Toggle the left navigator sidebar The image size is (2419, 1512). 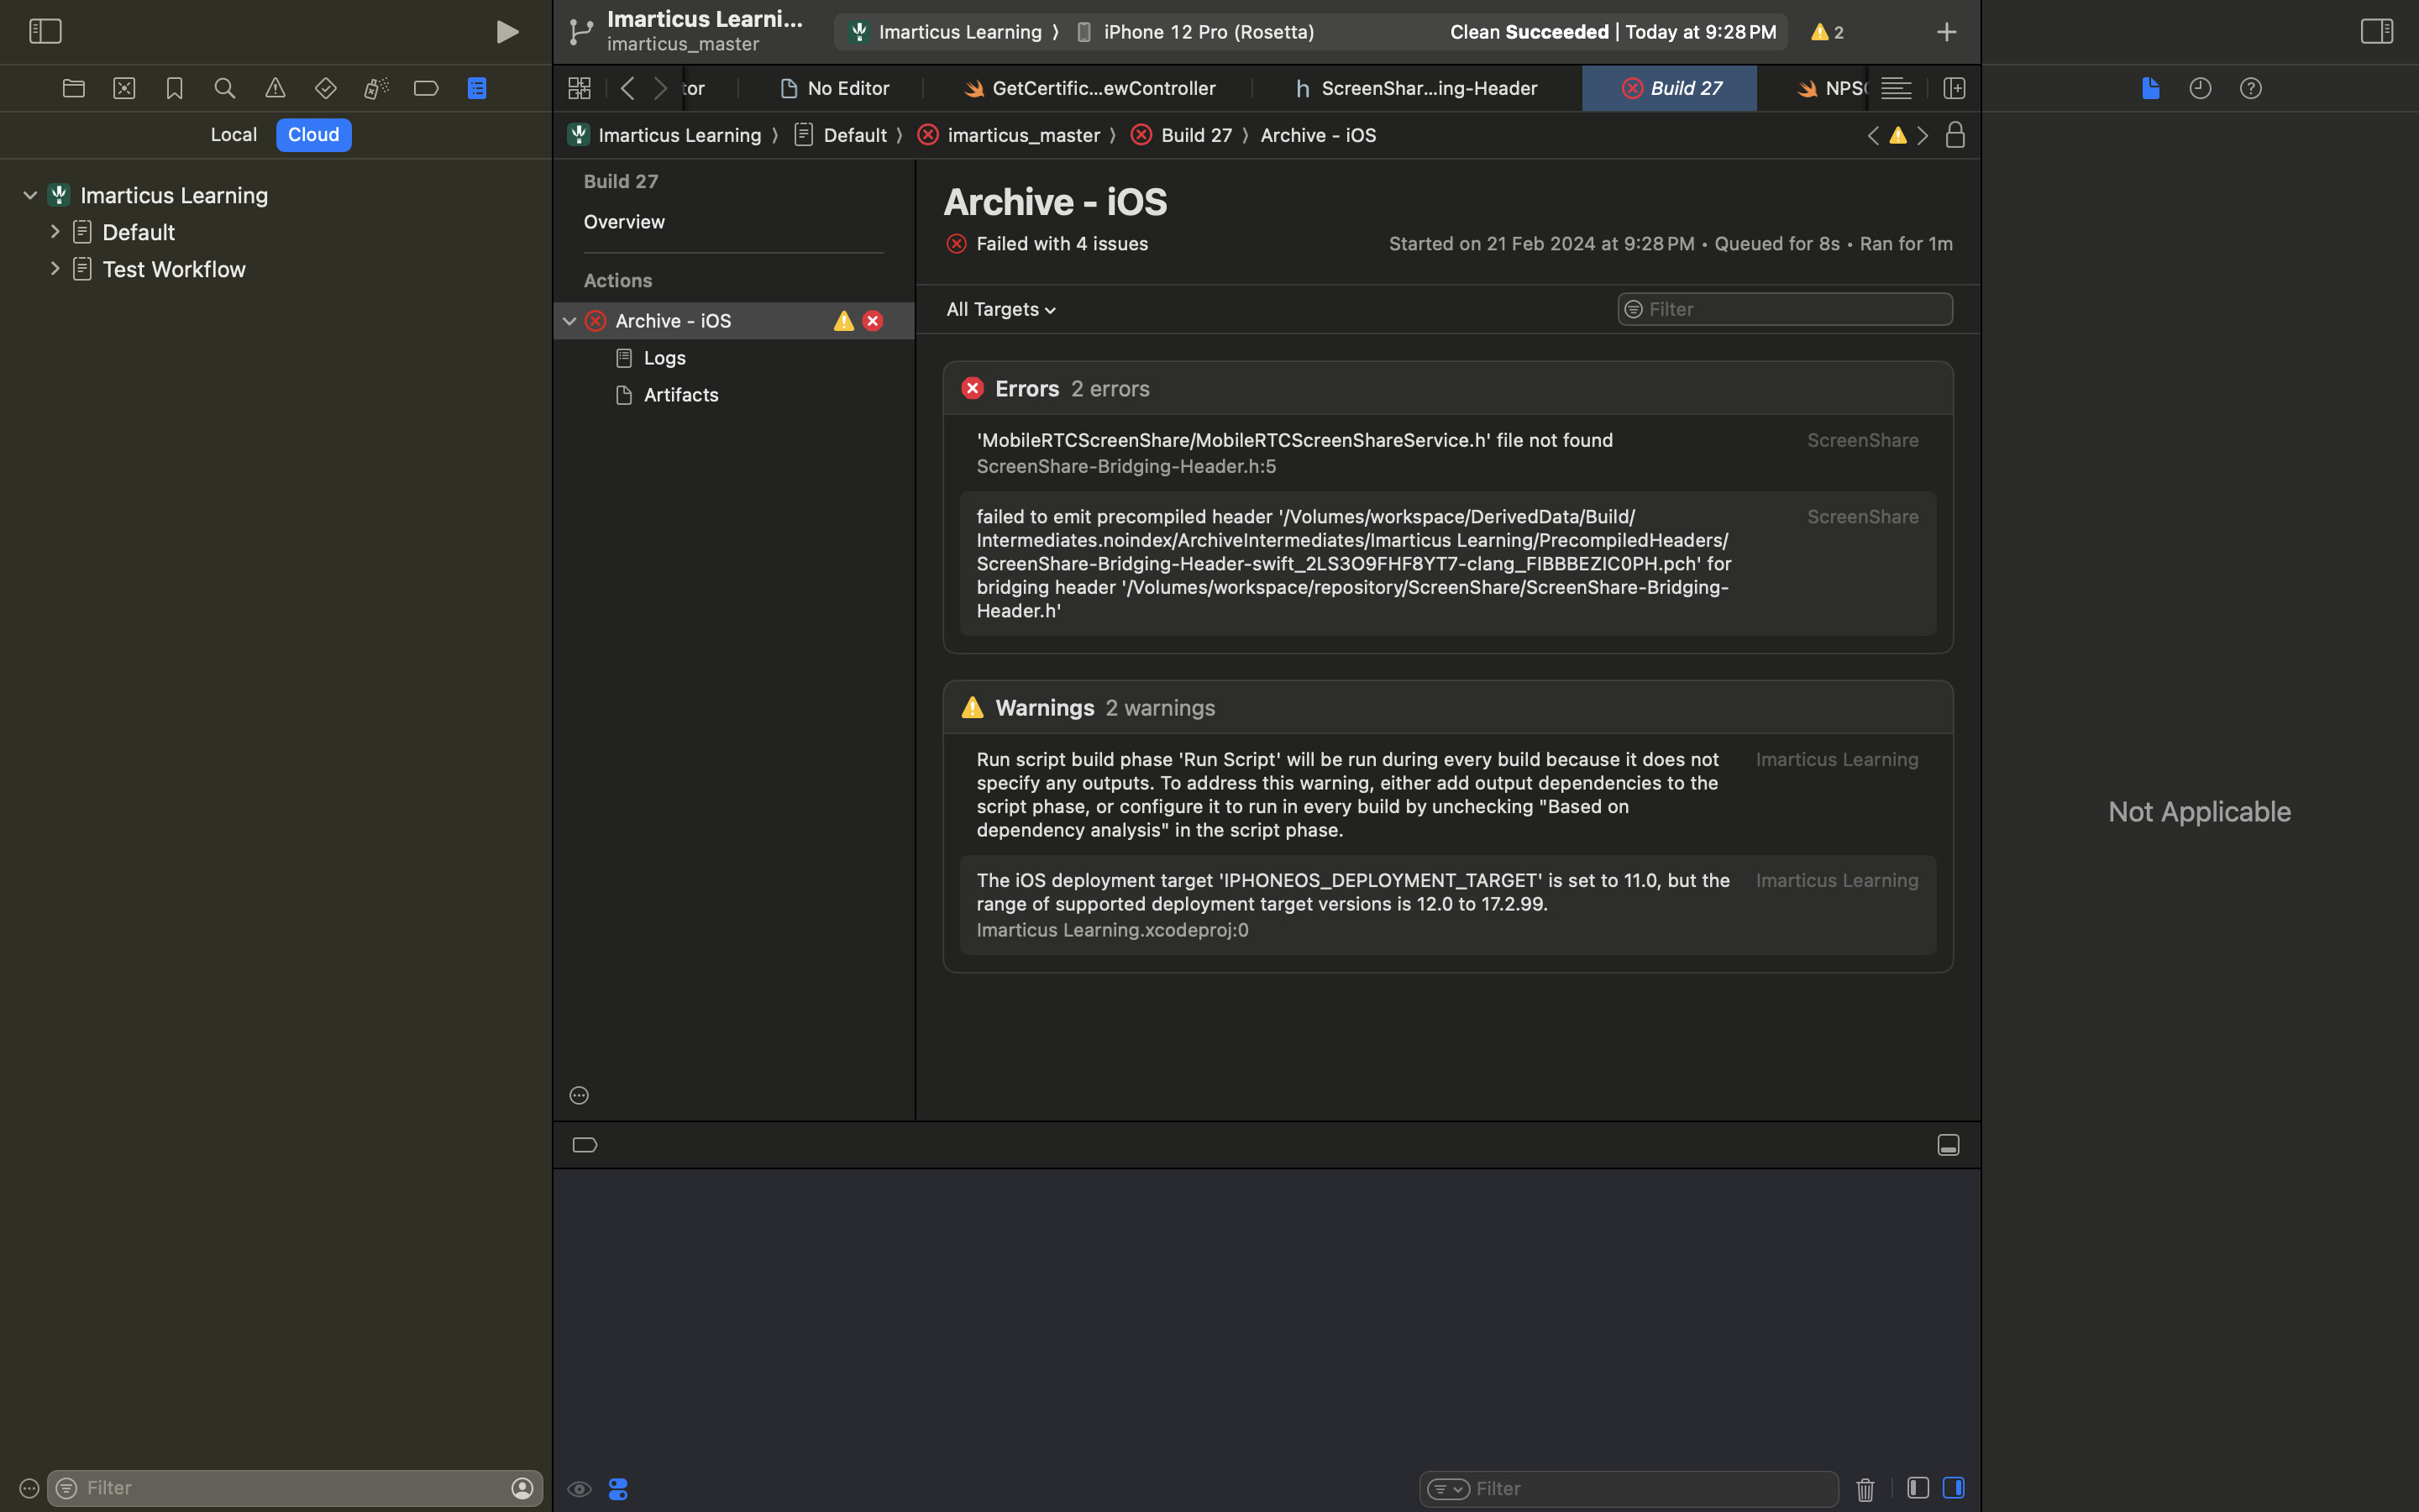click(45, 32)
